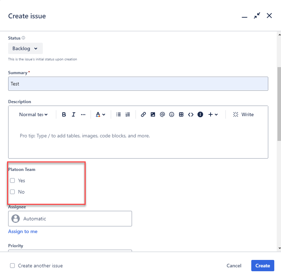
Task: Click the AI Write button
Action: 243,114
